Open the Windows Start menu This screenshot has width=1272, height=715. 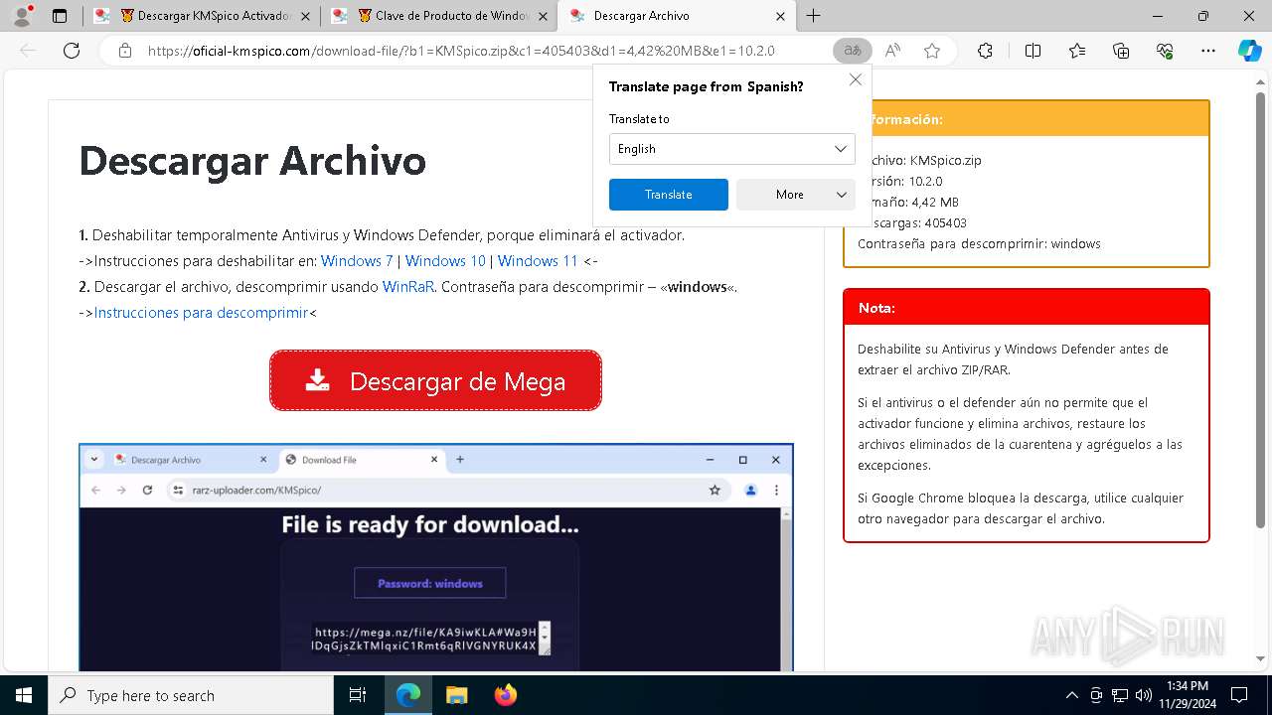click(24, 695)
